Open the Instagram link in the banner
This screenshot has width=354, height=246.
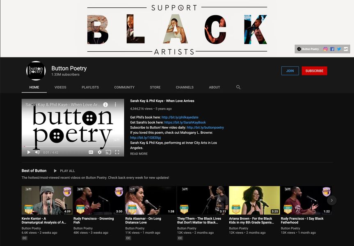325,49
